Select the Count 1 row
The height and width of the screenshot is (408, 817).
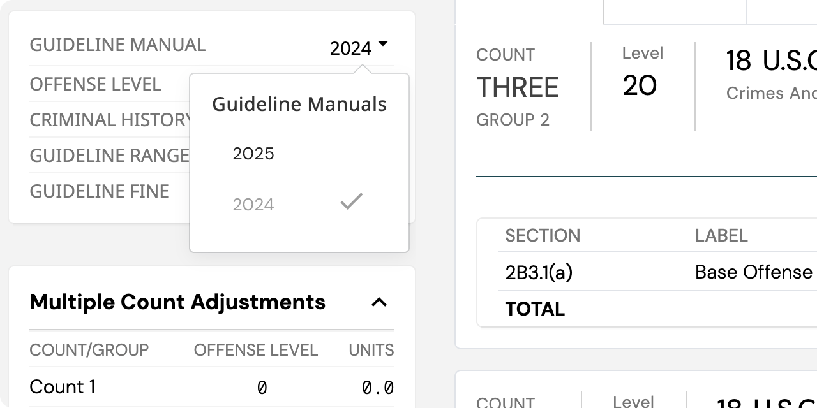pyautogui.click(x=63, y=387)
